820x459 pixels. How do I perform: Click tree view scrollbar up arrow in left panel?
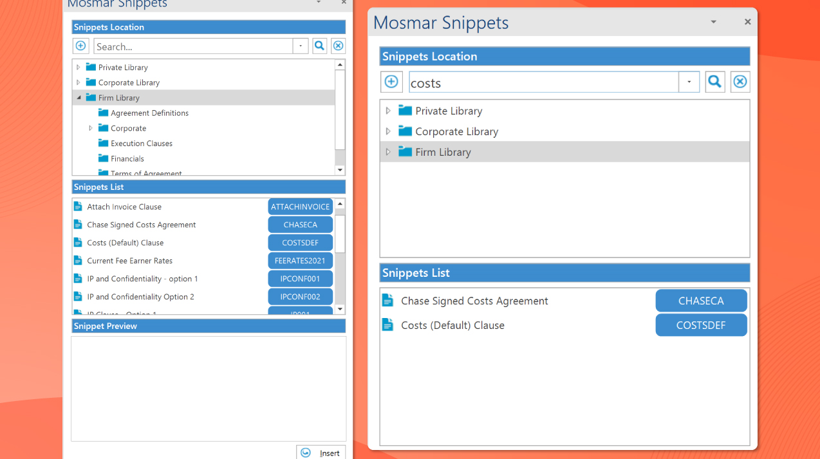[x=340, y=64]
